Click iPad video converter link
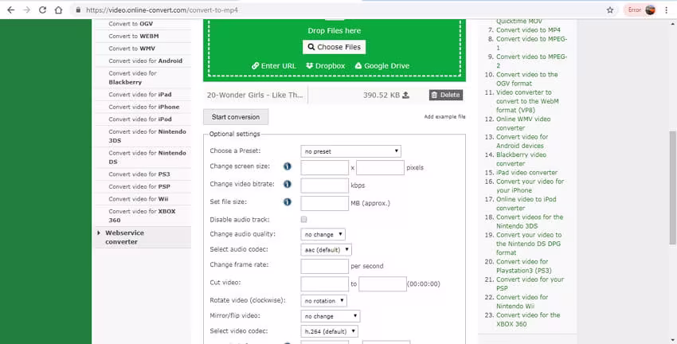This screenshot has width=677, height=344. coord(526,172)
